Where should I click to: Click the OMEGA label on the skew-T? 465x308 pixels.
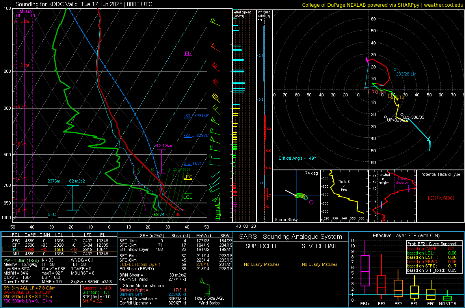tap(24, 11)
